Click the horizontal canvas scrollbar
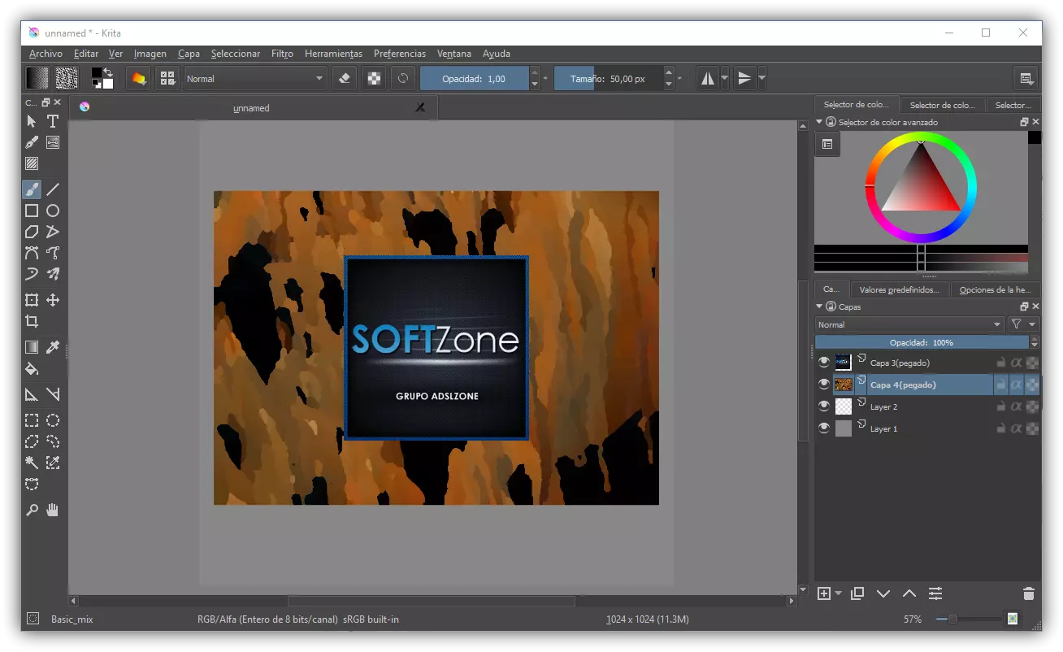Image resolution: width=1063 pixels, height=652 pixels. tap(431, 602)
